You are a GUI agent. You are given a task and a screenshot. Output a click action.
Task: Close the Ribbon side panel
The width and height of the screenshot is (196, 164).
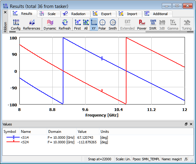tap(5, 12)
